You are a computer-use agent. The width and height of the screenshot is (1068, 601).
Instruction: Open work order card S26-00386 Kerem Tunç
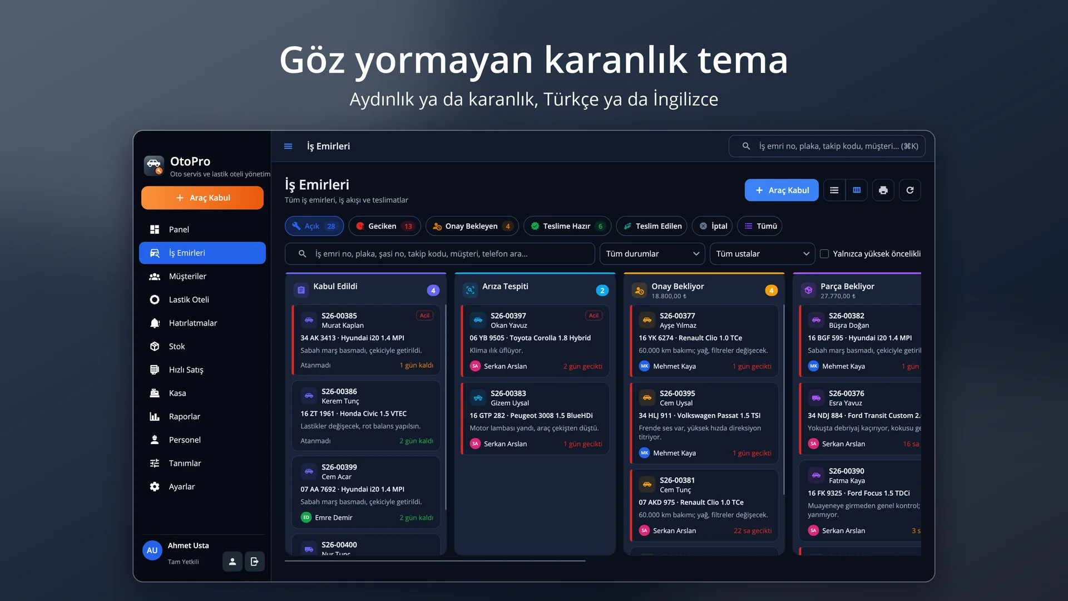(x=366, y=416)
